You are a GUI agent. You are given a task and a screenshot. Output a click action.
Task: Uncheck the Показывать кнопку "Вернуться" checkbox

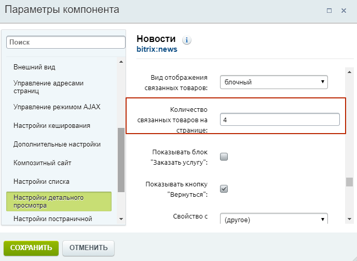[x=224, y=189]
